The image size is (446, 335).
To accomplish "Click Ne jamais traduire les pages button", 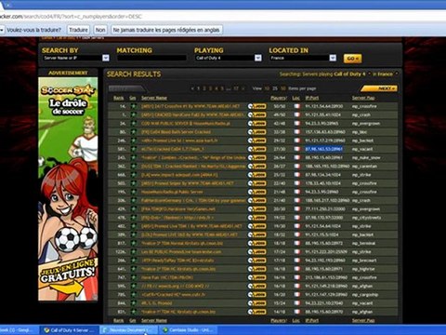I will (166, 30).
